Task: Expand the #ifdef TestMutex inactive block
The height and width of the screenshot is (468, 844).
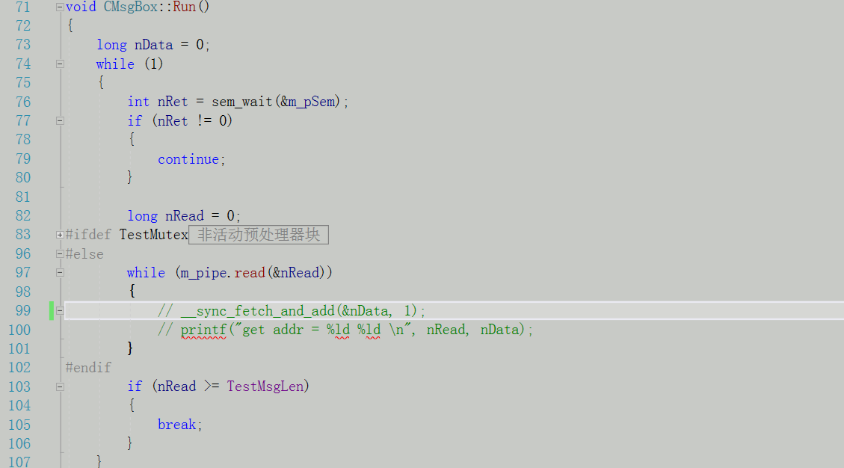Action: pos(60,235)
